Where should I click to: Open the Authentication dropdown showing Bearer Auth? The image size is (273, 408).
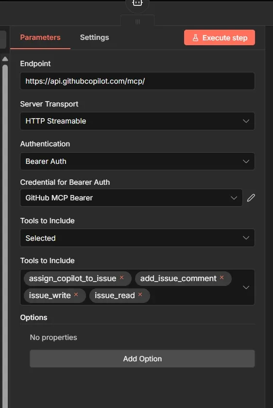pos(137,161)
